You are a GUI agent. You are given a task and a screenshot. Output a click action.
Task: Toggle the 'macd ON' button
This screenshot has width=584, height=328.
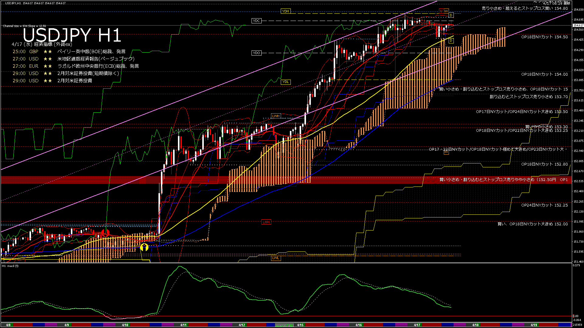tap(284, 325)
